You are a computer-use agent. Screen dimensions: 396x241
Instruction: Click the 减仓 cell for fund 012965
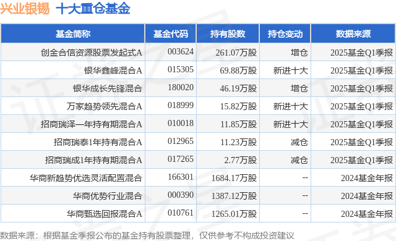tap(299, 142)
